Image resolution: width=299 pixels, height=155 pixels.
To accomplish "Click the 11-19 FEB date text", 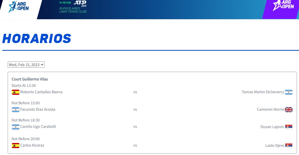I will [65, 3].
